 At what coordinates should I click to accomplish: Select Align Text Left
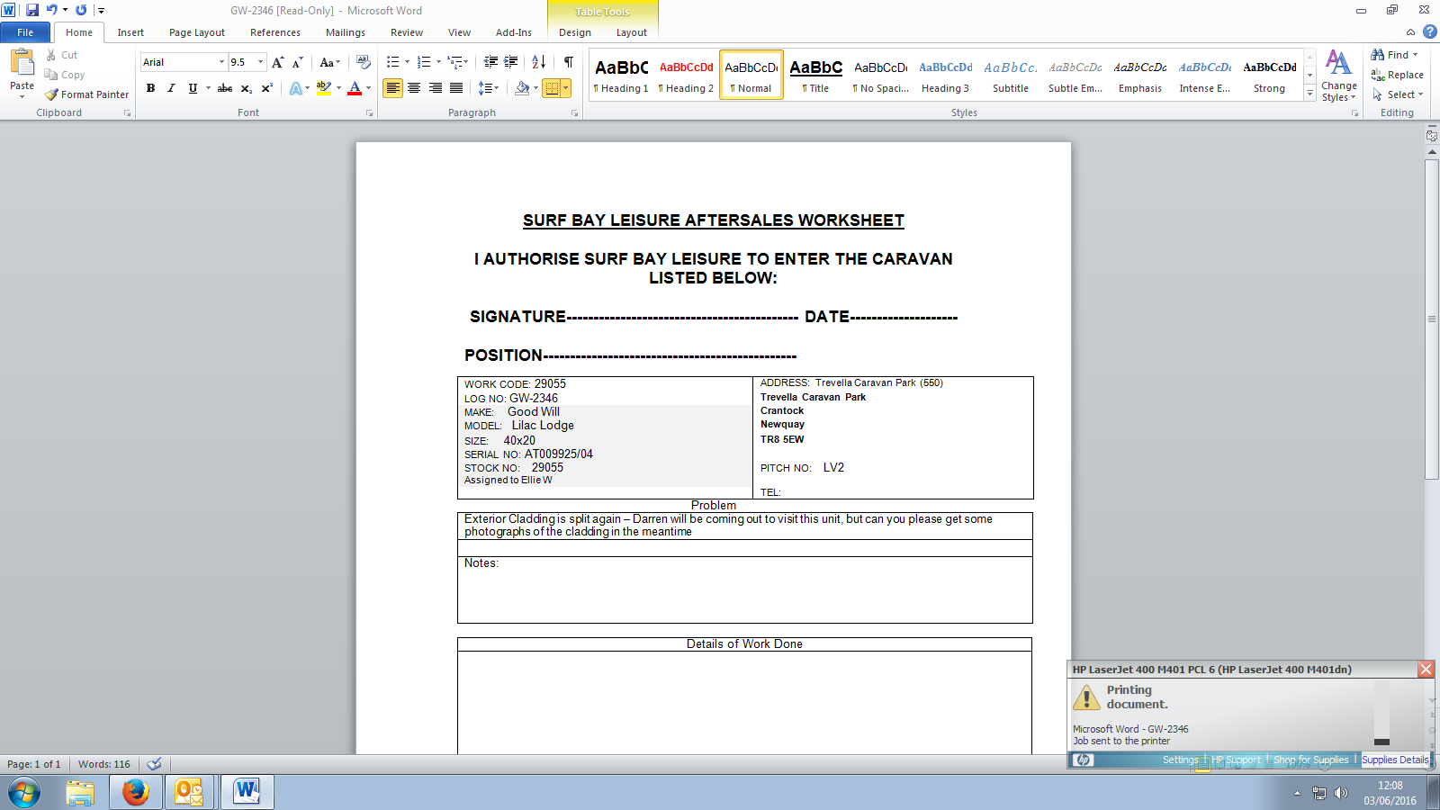pyautogui.click(x=392, y=88)
